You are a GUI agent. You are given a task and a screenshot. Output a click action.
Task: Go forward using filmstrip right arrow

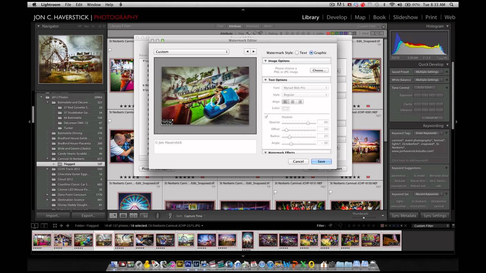click(x=68, y=226)
